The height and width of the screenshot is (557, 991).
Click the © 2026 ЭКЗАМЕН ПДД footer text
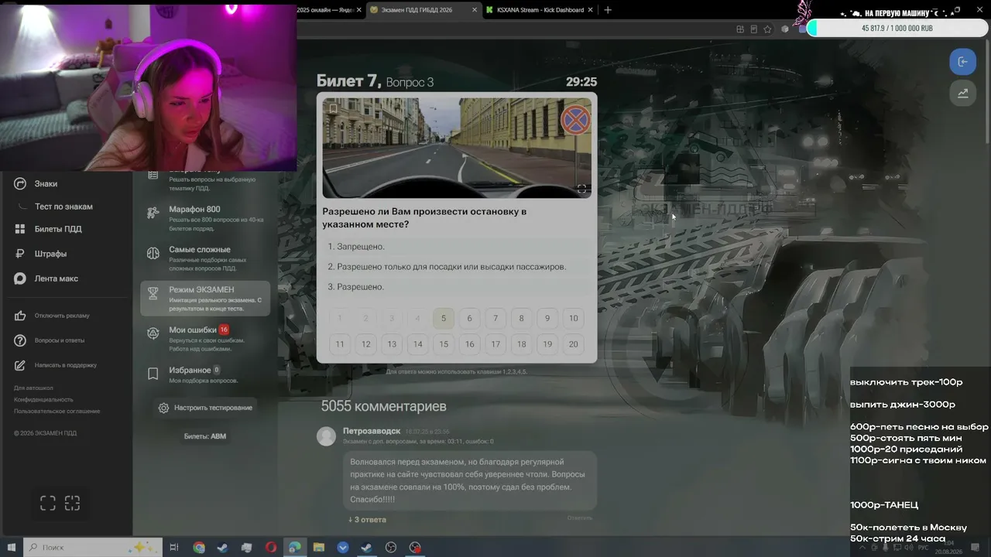[45, 433]
